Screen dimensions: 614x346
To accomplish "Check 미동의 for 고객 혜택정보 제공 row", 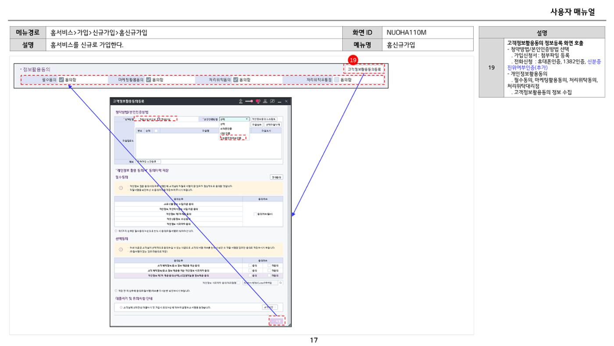I will pos(269,265).
